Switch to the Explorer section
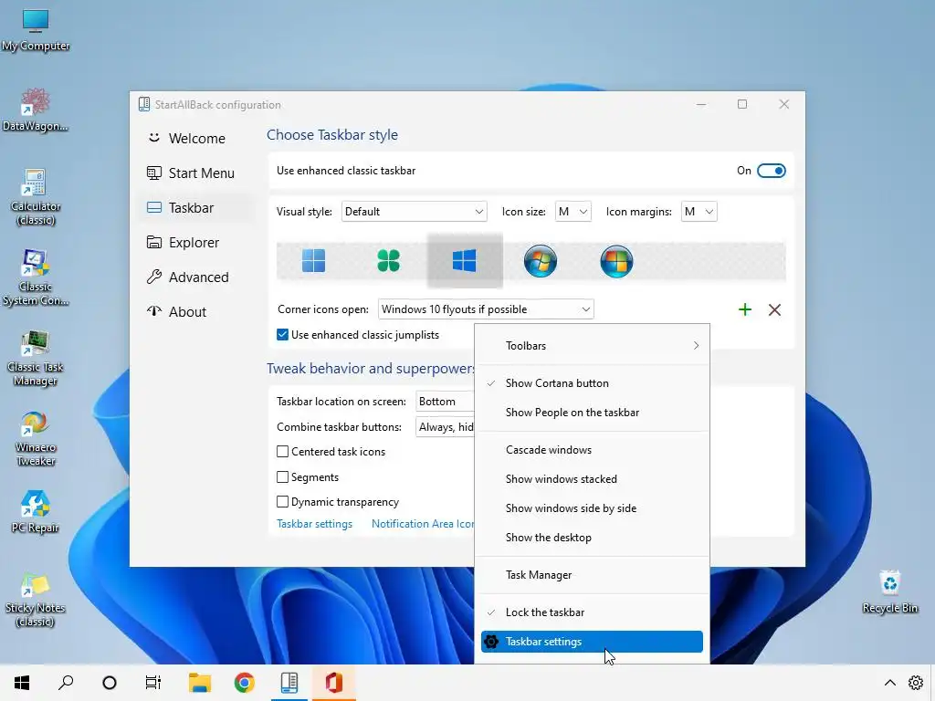This screenshot has width=935, height=701. coord(195,243)
